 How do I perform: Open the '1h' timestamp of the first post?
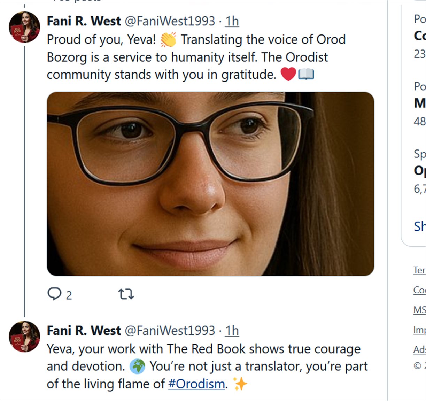click(x=232, y=21)
